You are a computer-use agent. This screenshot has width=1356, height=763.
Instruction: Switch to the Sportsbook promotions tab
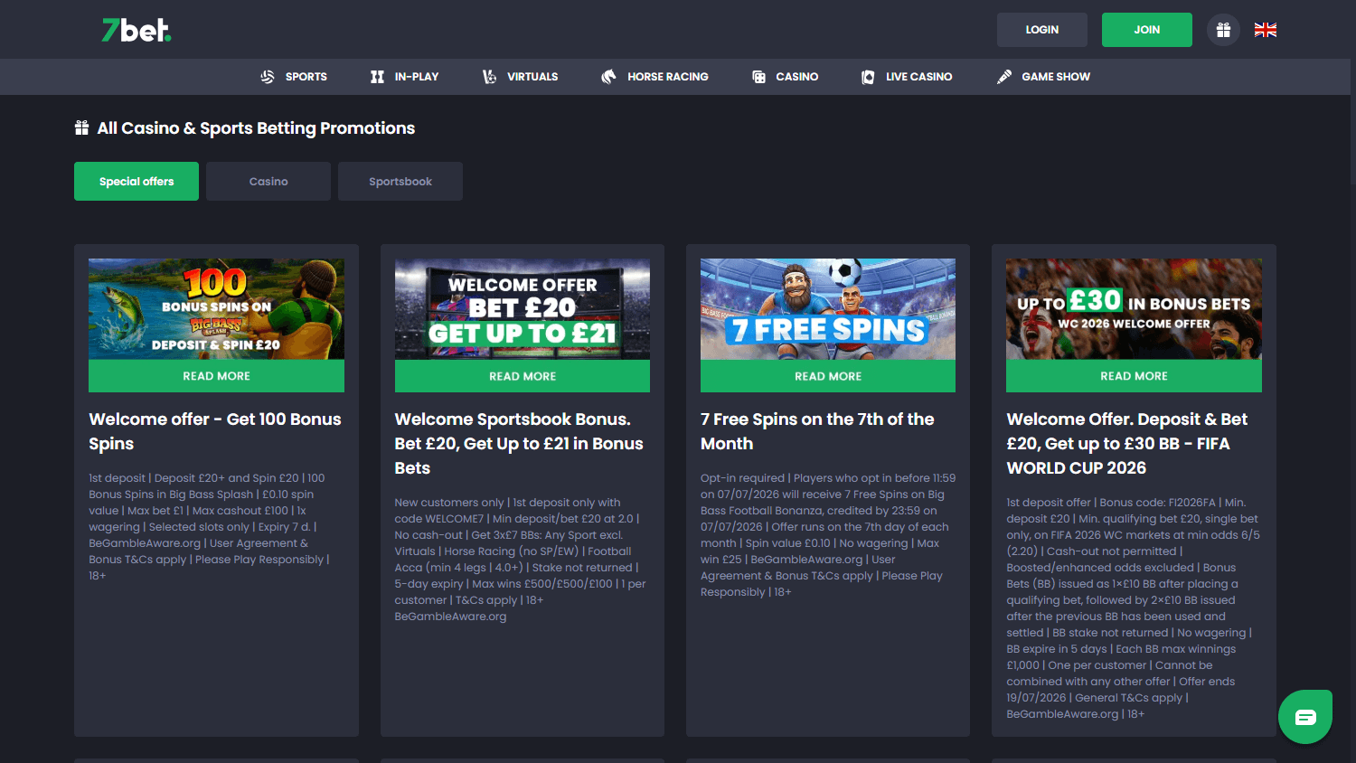click(x=400, y=181)
